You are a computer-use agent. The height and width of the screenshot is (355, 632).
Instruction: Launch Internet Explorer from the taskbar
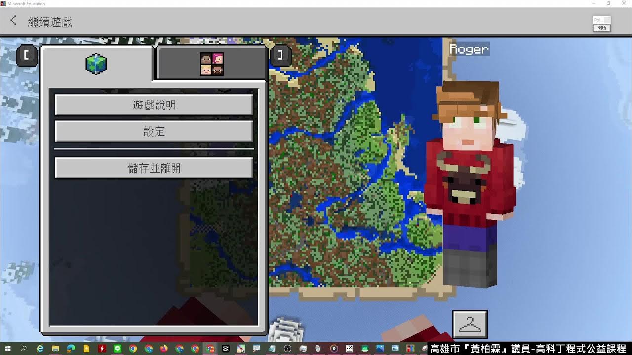pyautogui.click(x=40, y=349)
